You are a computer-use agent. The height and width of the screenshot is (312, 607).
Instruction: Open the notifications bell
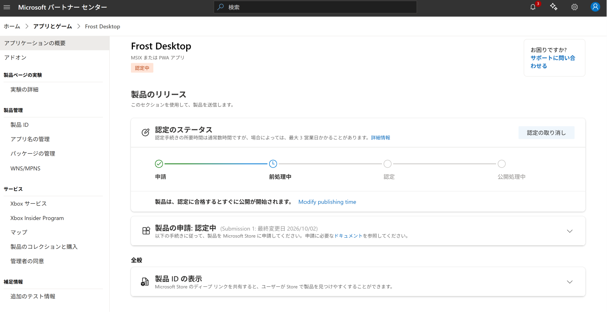click(x=533, y=7)
